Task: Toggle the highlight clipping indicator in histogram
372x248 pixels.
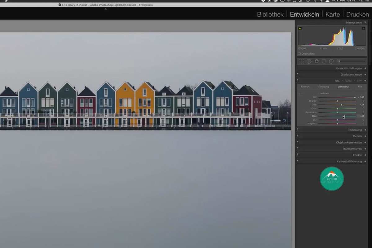Action: coord(363,29)
